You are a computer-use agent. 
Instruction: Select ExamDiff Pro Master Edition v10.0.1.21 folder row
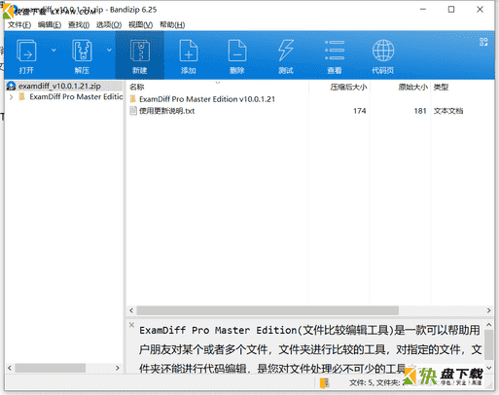[207, 99]
